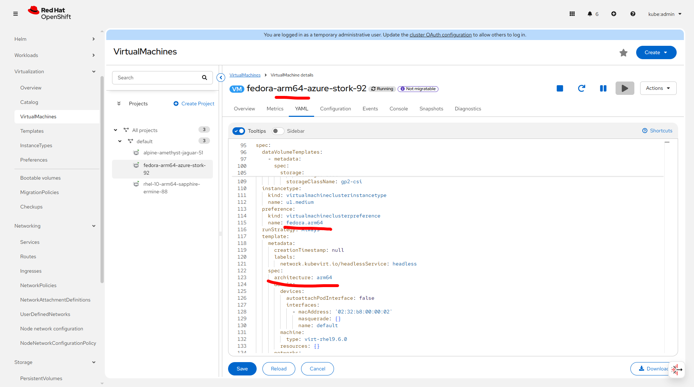Click the VM icon beside alpine-amethyst-jaguar-51
Image resolution: width=694 pixels, height=387 pixels.
tap(136, 153)
